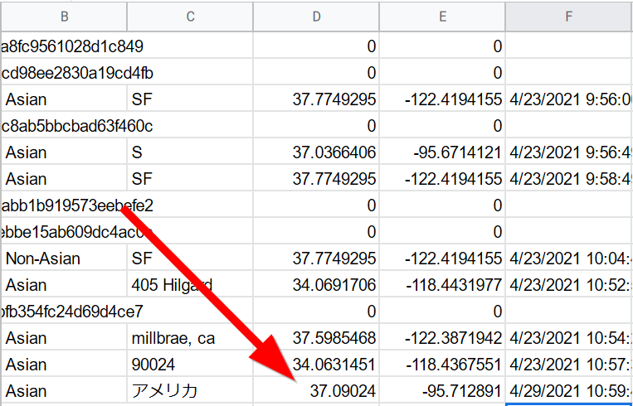Select the -118.4431977 longitude cell
633x406 pixels.
[x=453, y=285]
